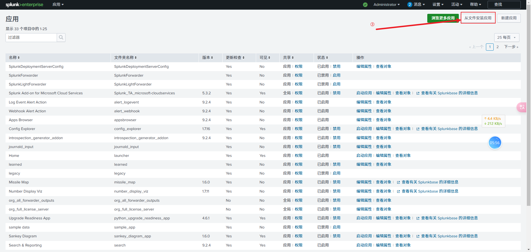This screenshot has height=252, width=531.
Task: Click 查看对象 for journald_input
Action: [384, 147]
